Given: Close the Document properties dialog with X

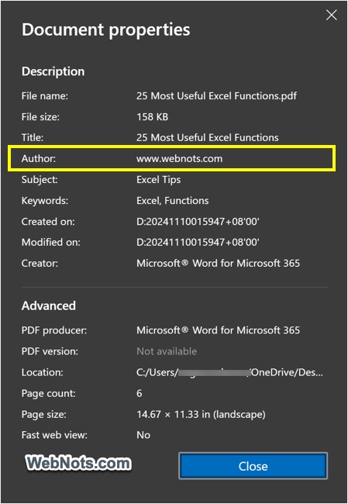Looking at the screenshot, I should [x=331, y=15].
